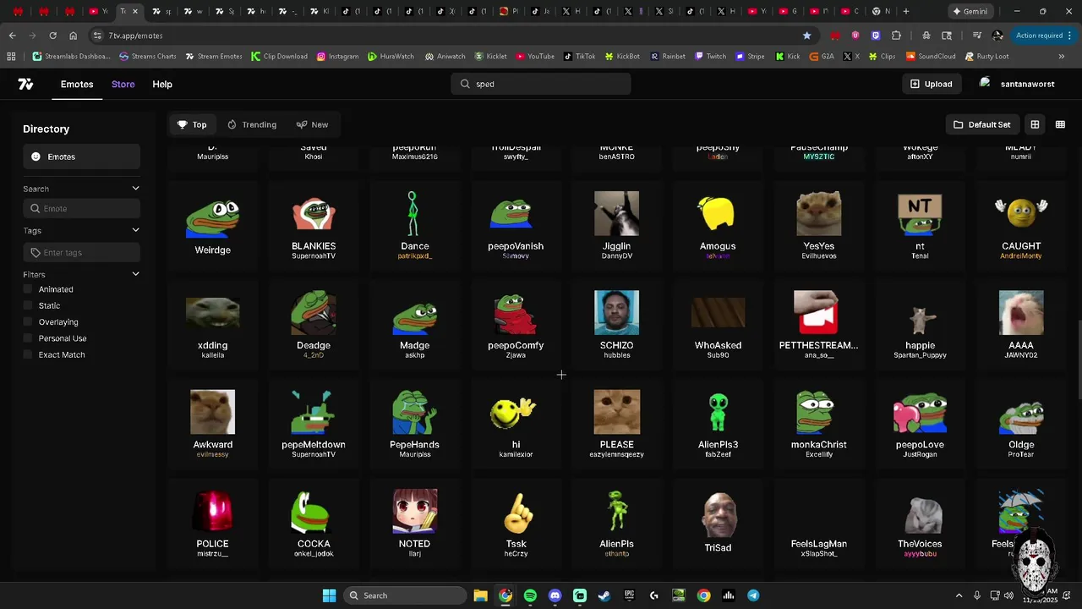This screenshot has width=1082, height=609.
Task: Open the AlienPls3 emote
Action: (x=718, y=425)
